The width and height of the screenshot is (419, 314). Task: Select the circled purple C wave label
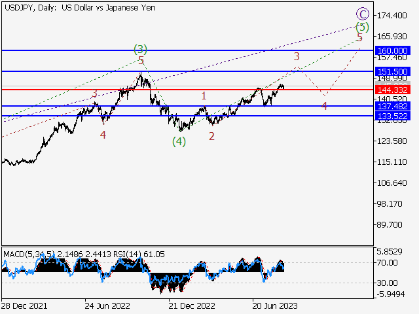click(363, 14)
